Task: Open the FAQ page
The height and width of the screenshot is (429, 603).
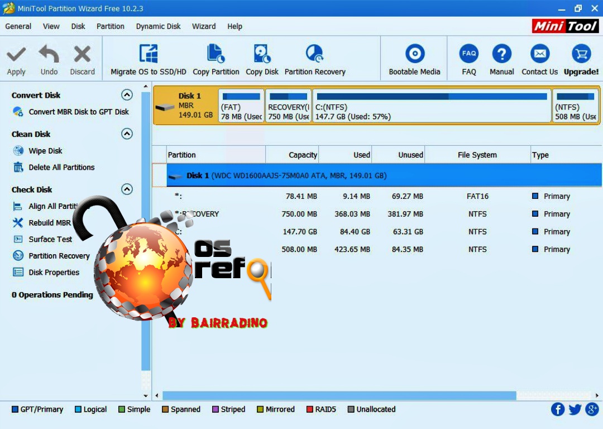Action: (x=469, y=60)
